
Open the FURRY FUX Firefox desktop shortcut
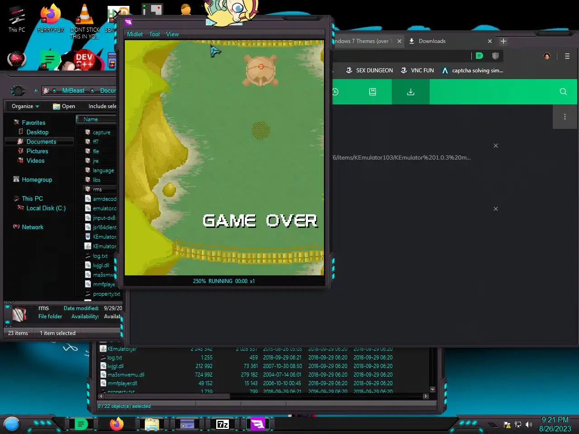[x=51, y=18]
